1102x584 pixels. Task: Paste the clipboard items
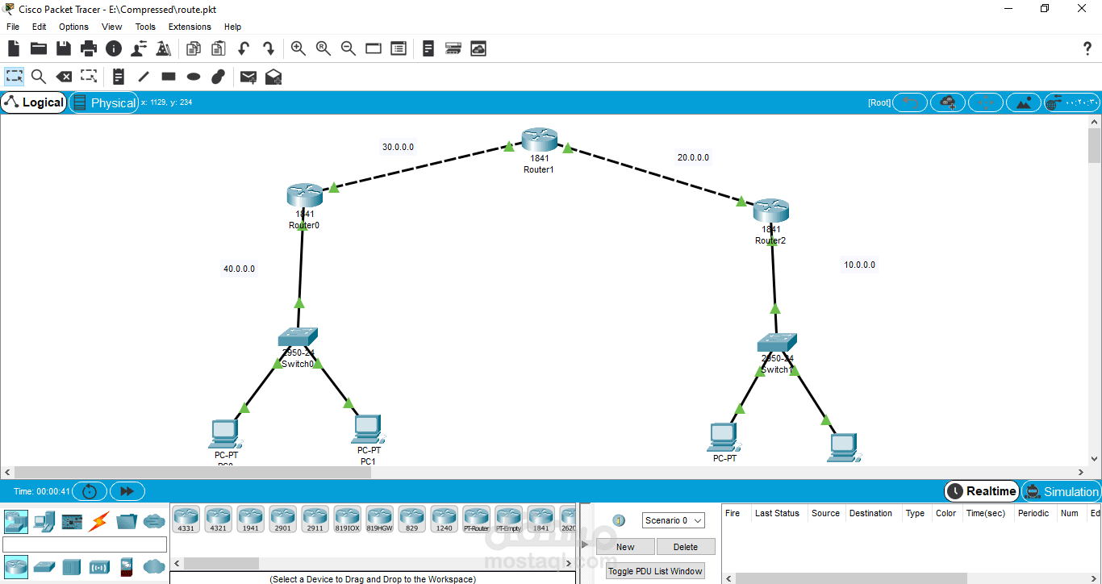(x=219, y=48)
